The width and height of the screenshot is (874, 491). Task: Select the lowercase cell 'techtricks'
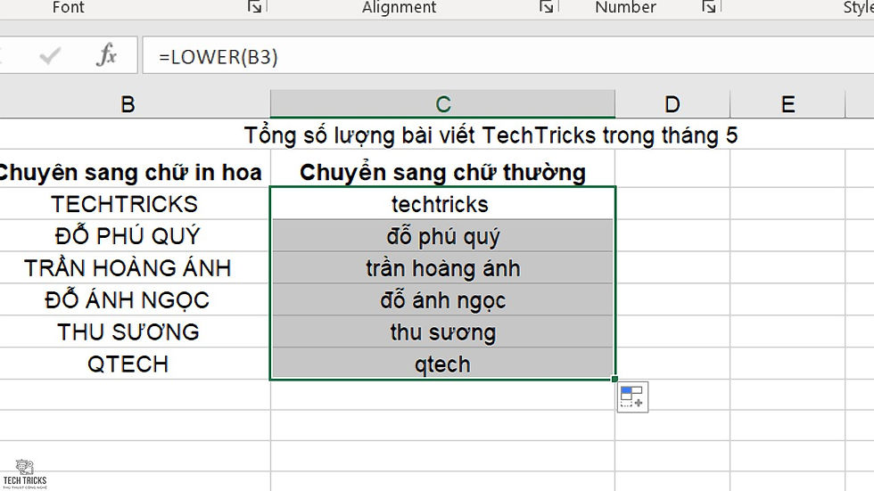(442, 204)
